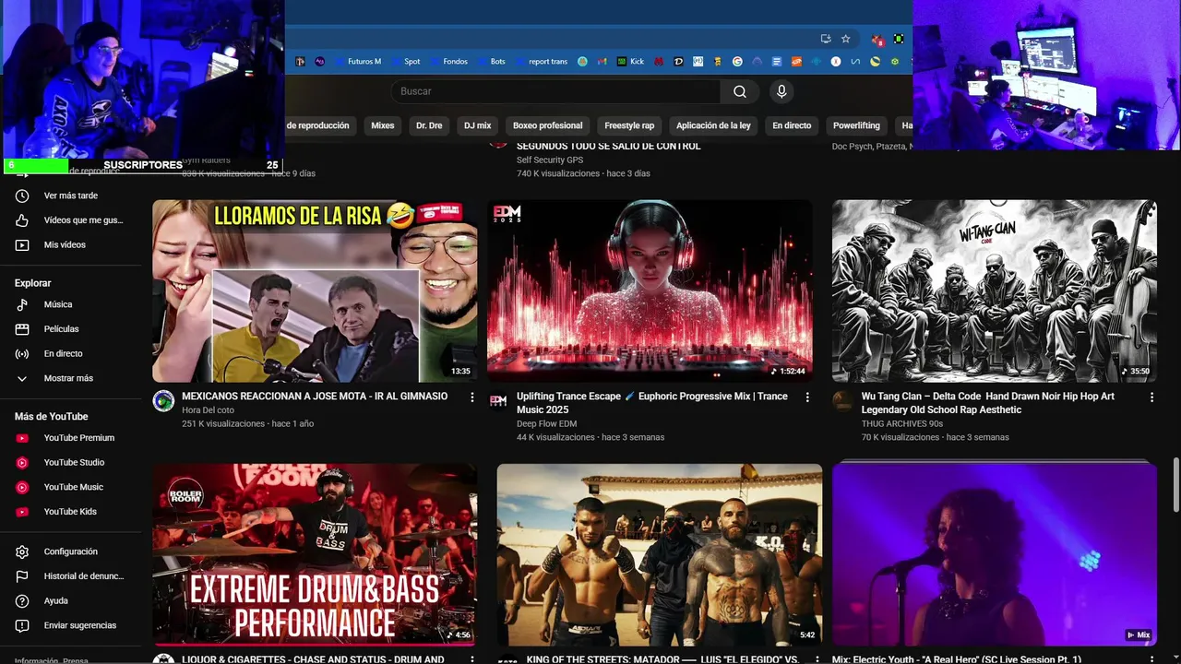Select the Freestyle rap filter chip
The width and height of the screenshot is (1181, 664).
(629, 125)
